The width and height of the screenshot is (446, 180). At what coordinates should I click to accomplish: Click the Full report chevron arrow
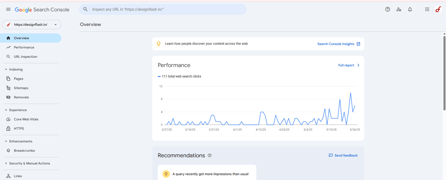(358, 65)
